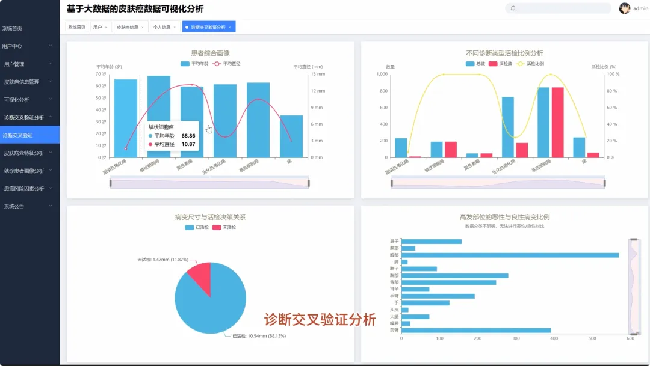650x366 pixels.
Task: Click the notification bell icon
Action: click(x=513, y=8)
